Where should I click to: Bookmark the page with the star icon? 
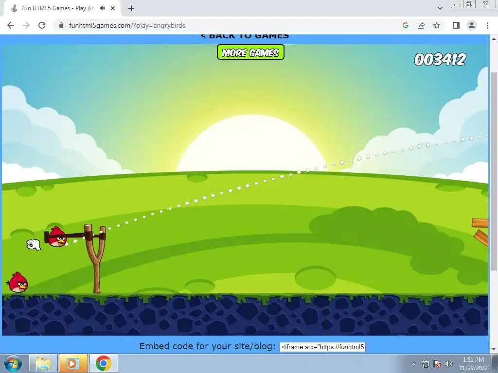(437, 25)
